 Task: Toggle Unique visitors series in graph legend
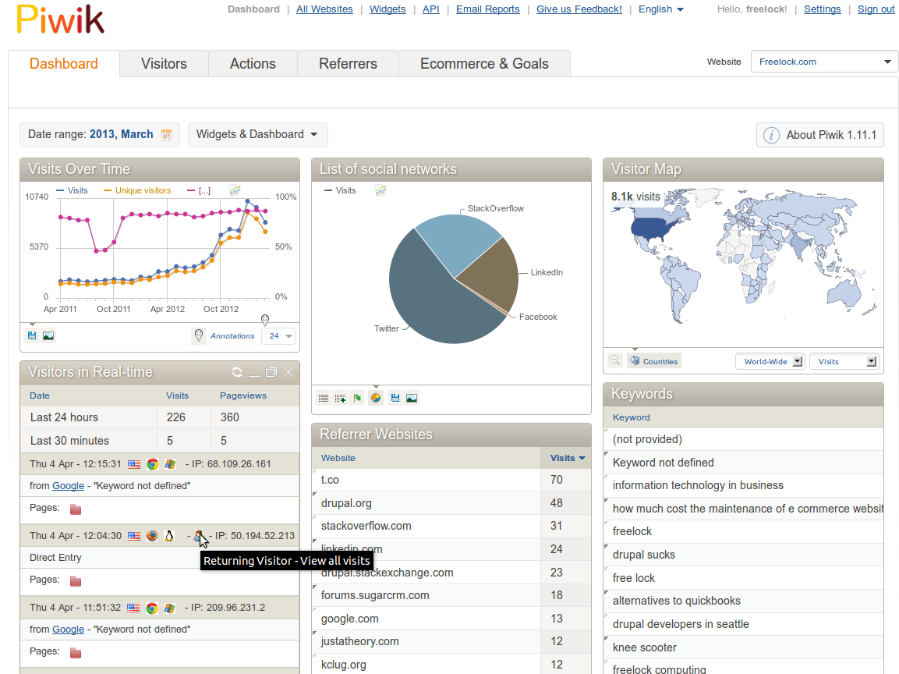[x=137, y=190]
